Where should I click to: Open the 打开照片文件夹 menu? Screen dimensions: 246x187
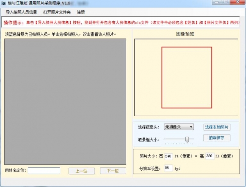coord(57,12)
